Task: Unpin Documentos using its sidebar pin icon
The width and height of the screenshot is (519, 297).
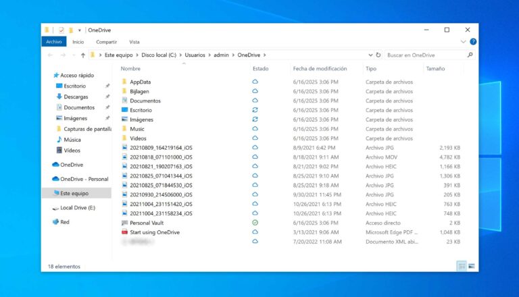Action: (x=107, y=107)
